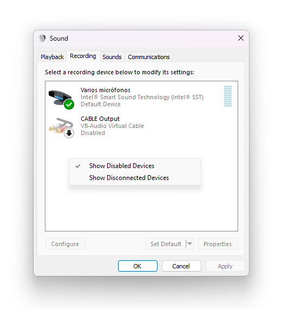The image size is (282, 309).
Task: Open the Sounds tab
Action: tap(112, 57)
